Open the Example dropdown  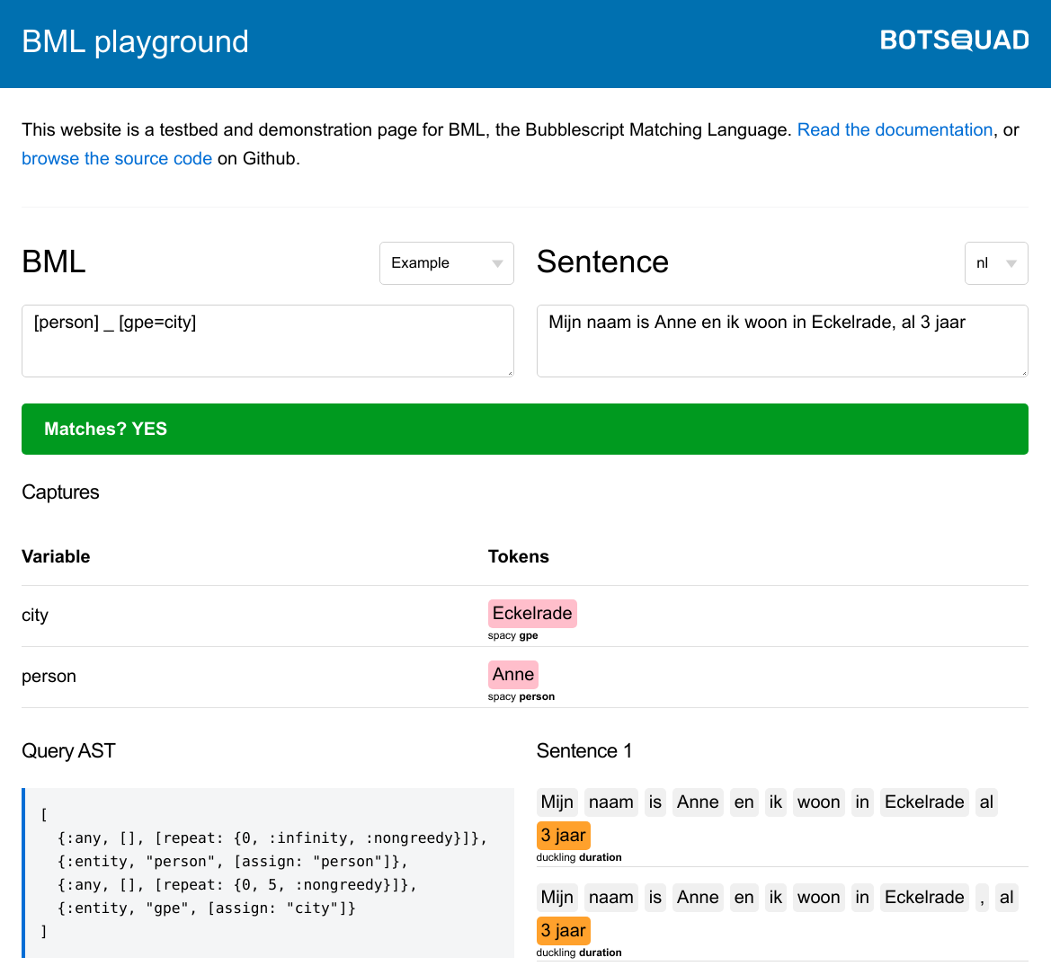point(446,263)
